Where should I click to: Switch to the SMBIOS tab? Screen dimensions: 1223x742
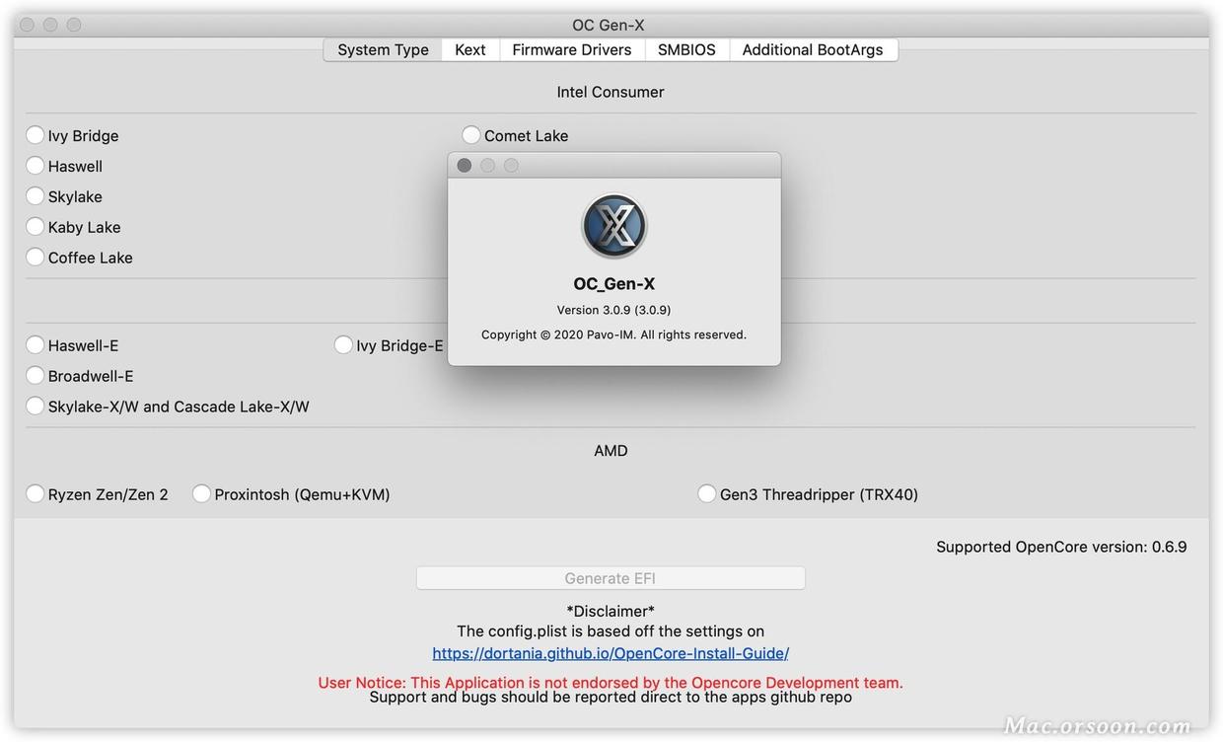686,49
